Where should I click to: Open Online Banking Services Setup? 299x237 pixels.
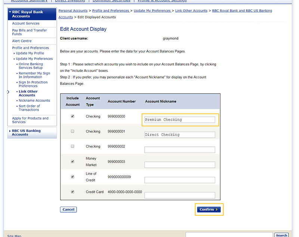pyautogui.click(x=31, y=66)
